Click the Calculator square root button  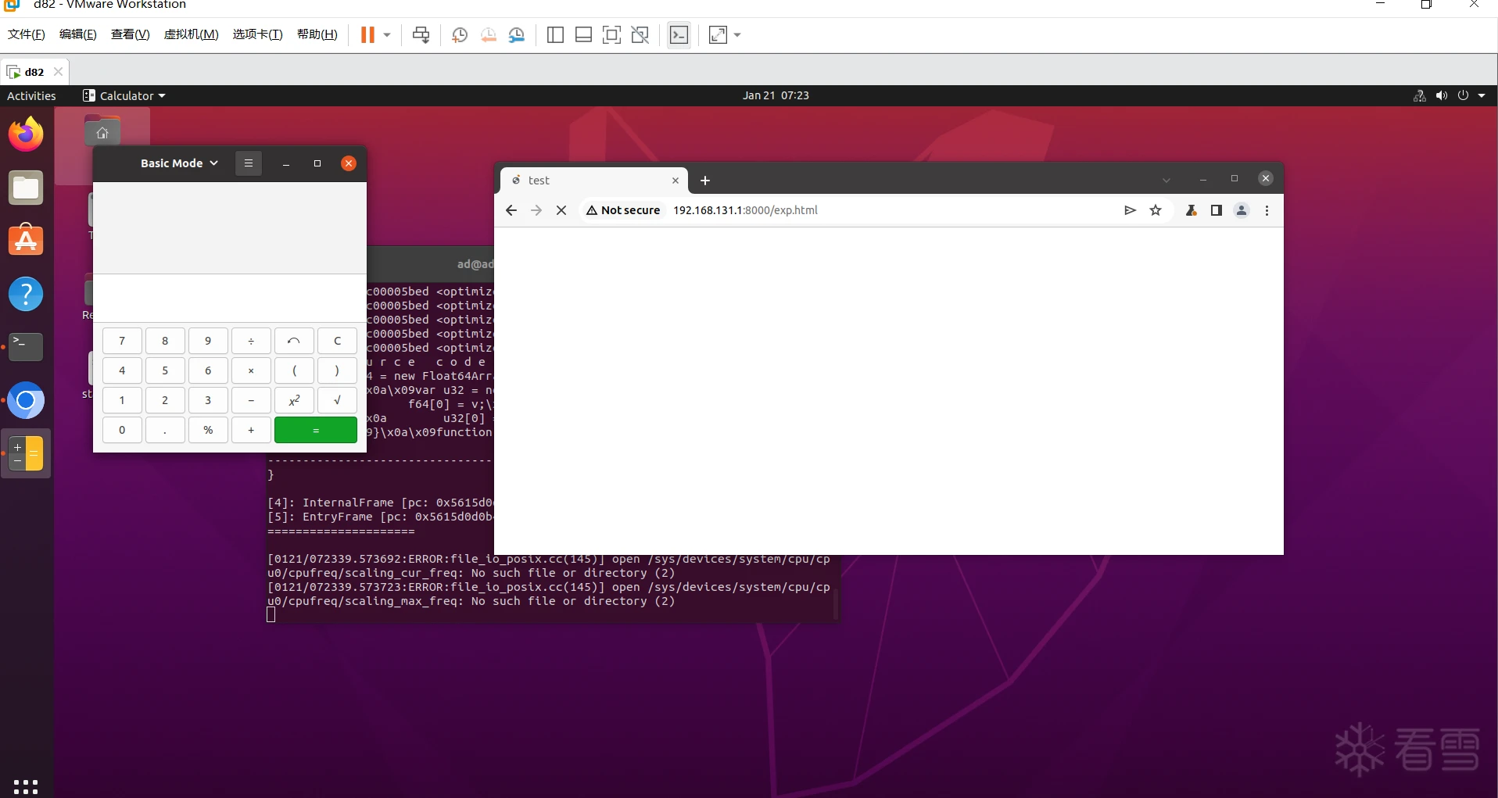[x=337, y=400]
